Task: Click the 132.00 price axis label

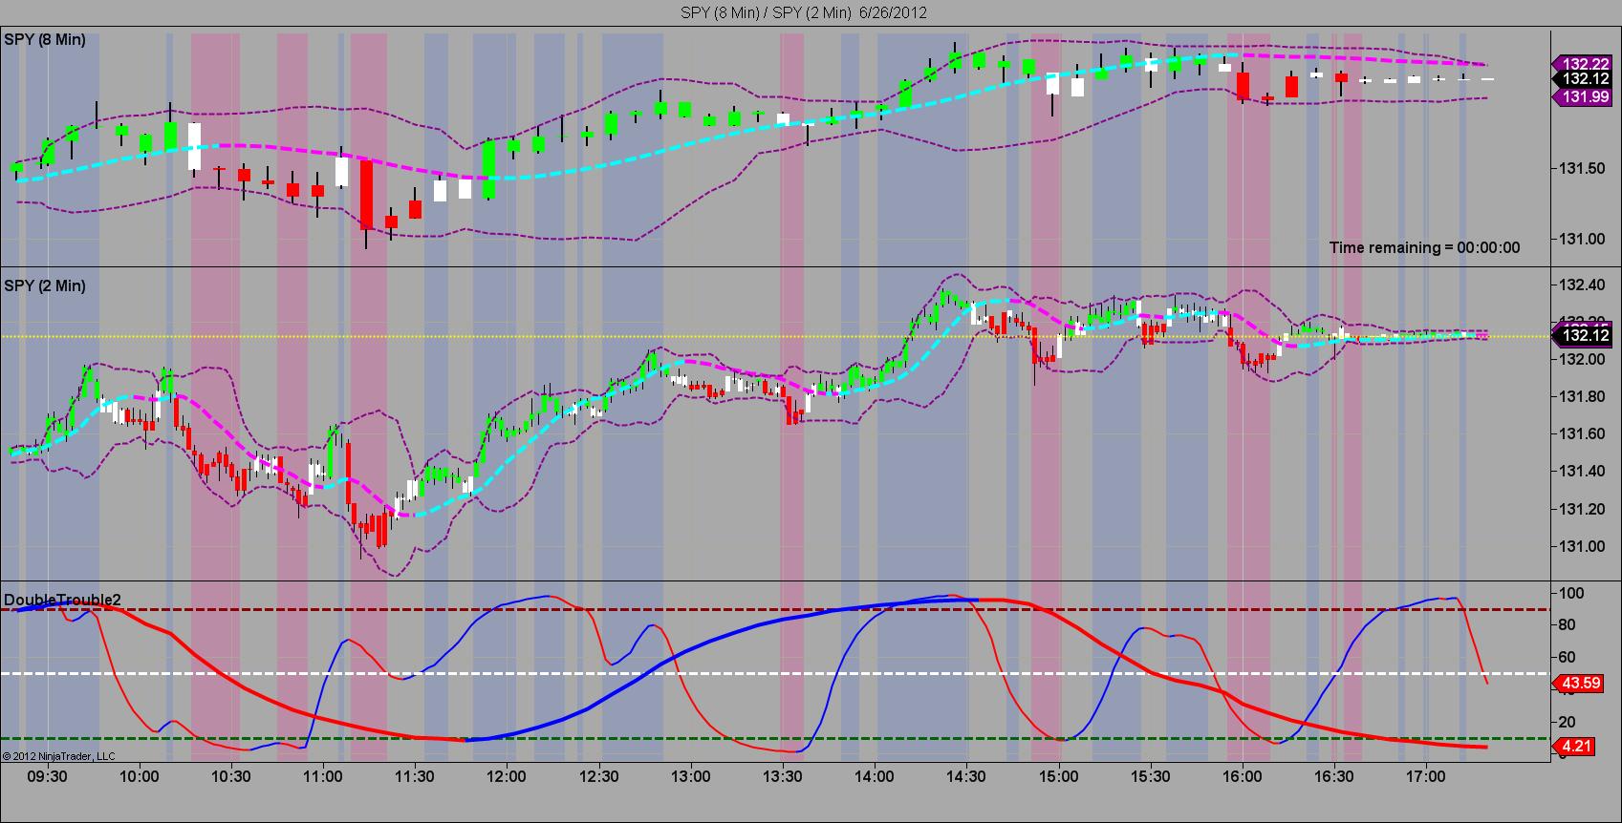Action: [1582, 359]
